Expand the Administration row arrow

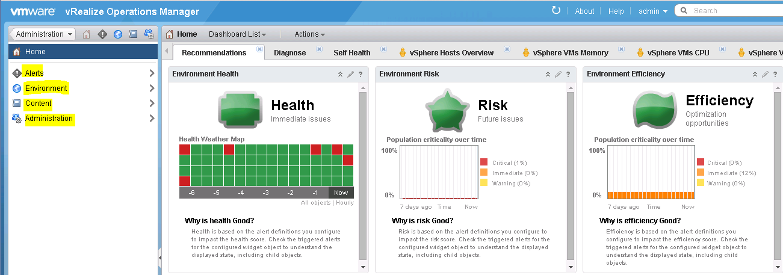[152, 119]
